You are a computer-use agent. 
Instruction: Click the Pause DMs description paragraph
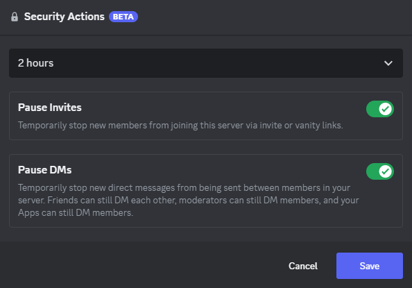coord(189,200)
